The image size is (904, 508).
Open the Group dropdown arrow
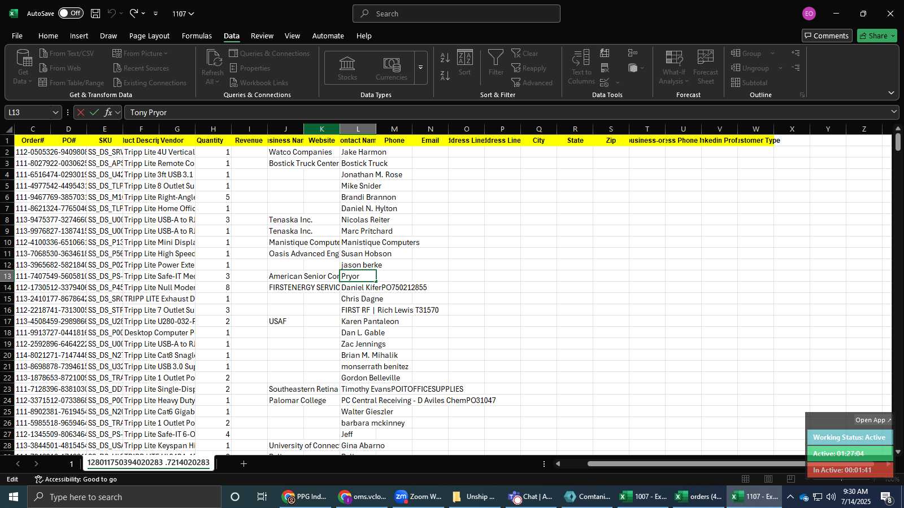772,54
